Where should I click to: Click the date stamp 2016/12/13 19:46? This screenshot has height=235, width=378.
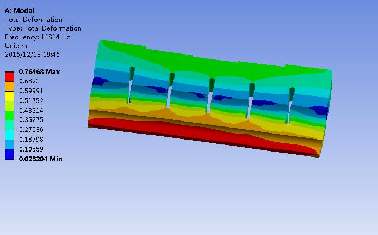(x=32, y=55)
